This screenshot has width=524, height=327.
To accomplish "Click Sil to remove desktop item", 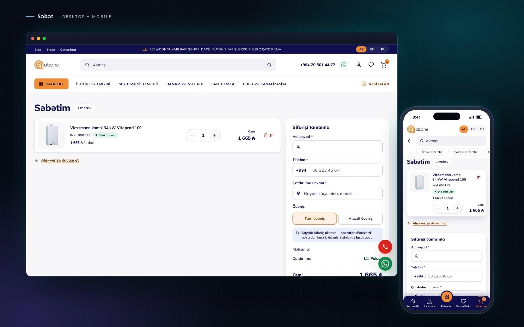I will coord(269,135).
